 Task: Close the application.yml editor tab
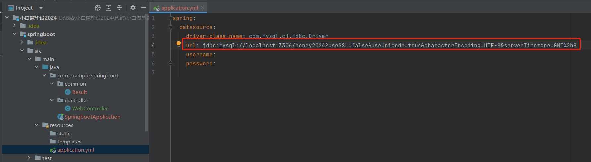tap(203, 8)
